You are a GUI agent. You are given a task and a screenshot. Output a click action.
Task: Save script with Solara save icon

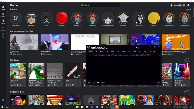coord(102,83)
